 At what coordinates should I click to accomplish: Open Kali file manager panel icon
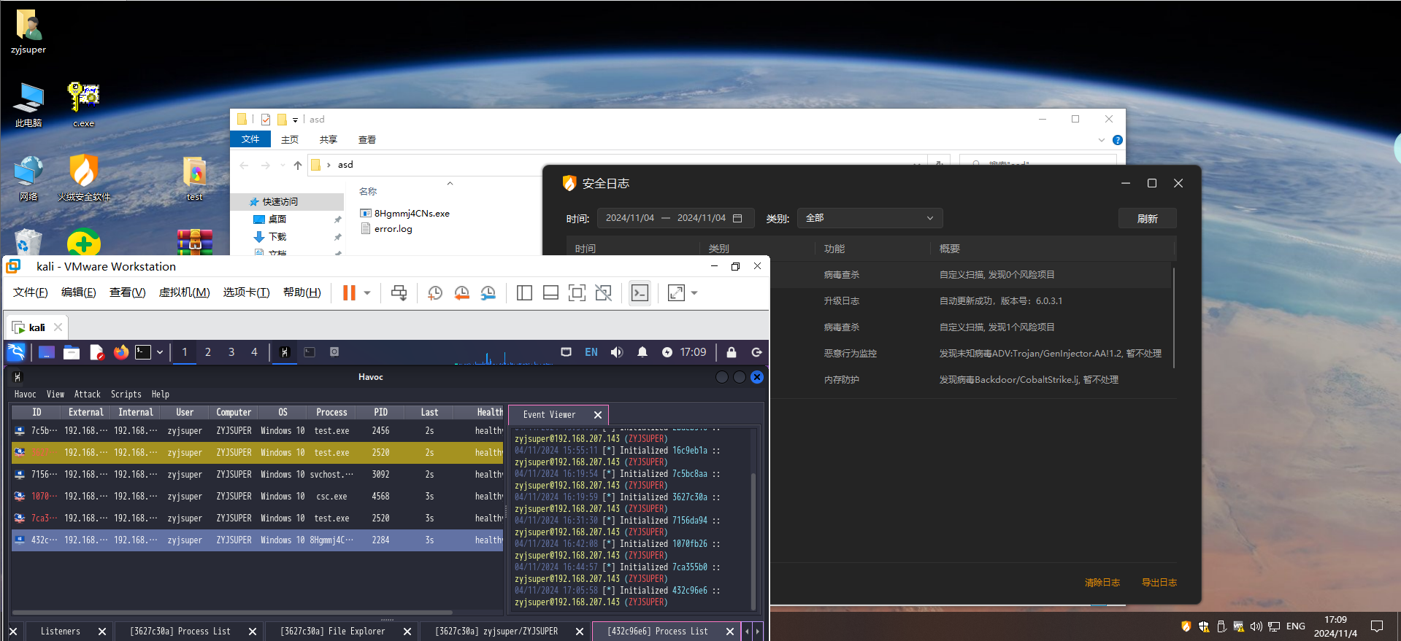tap(72, 352)
